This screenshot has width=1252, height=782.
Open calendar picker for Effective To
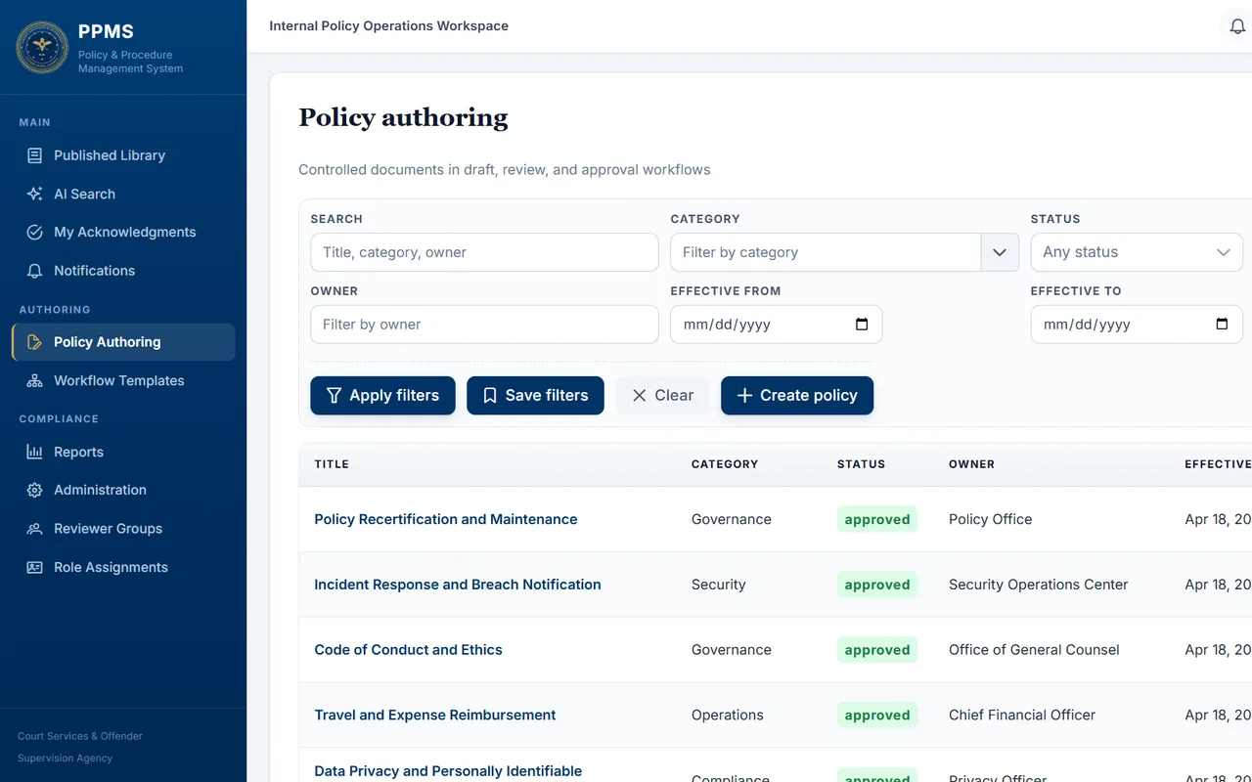pos(1222,325)
